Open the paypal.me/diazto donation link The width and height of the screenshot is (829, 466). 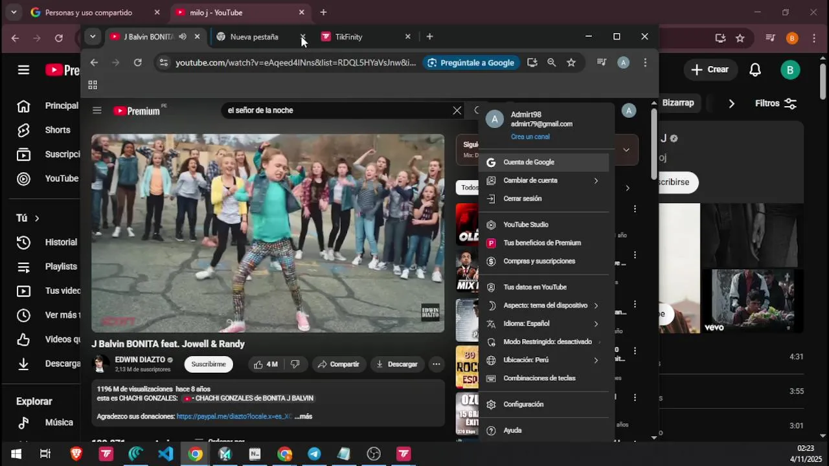point(234,417)
